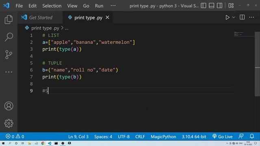The image size is (260, 146).
Task: Click the Cortana circle in taskbar
Action: (16, 143)
